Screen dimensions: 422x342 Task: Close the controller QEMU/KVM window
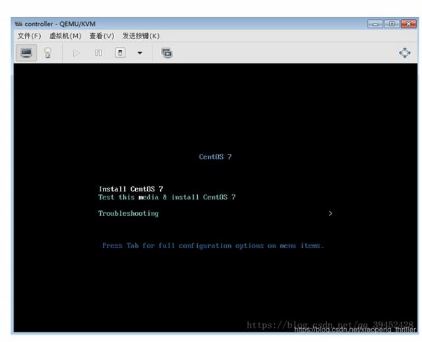[x=409, y=24]
